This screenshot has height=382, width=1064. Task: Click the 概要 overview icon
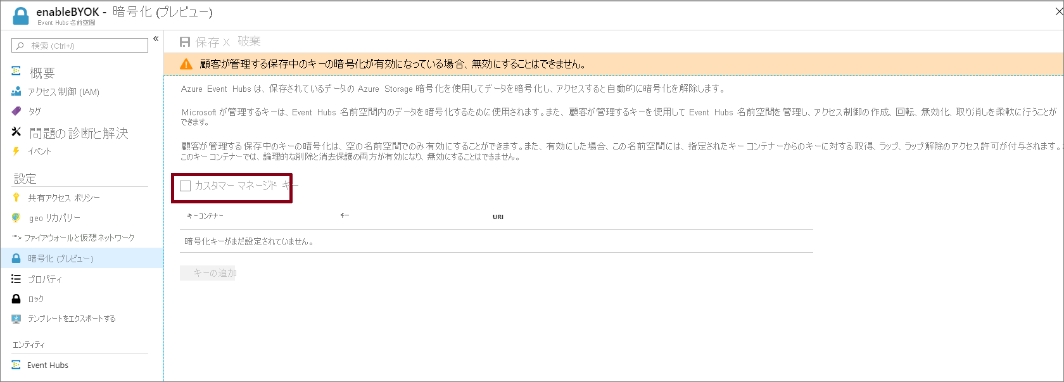pyautogui.click(x=16, y=71)
